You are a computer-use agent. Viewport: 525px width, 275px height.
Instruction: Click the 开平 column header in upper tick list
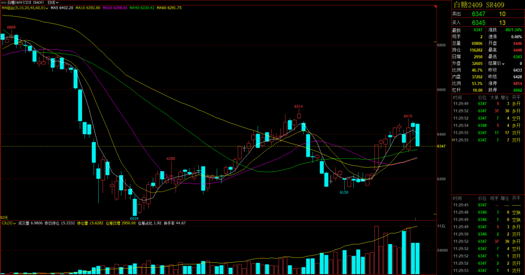(516, 97)
